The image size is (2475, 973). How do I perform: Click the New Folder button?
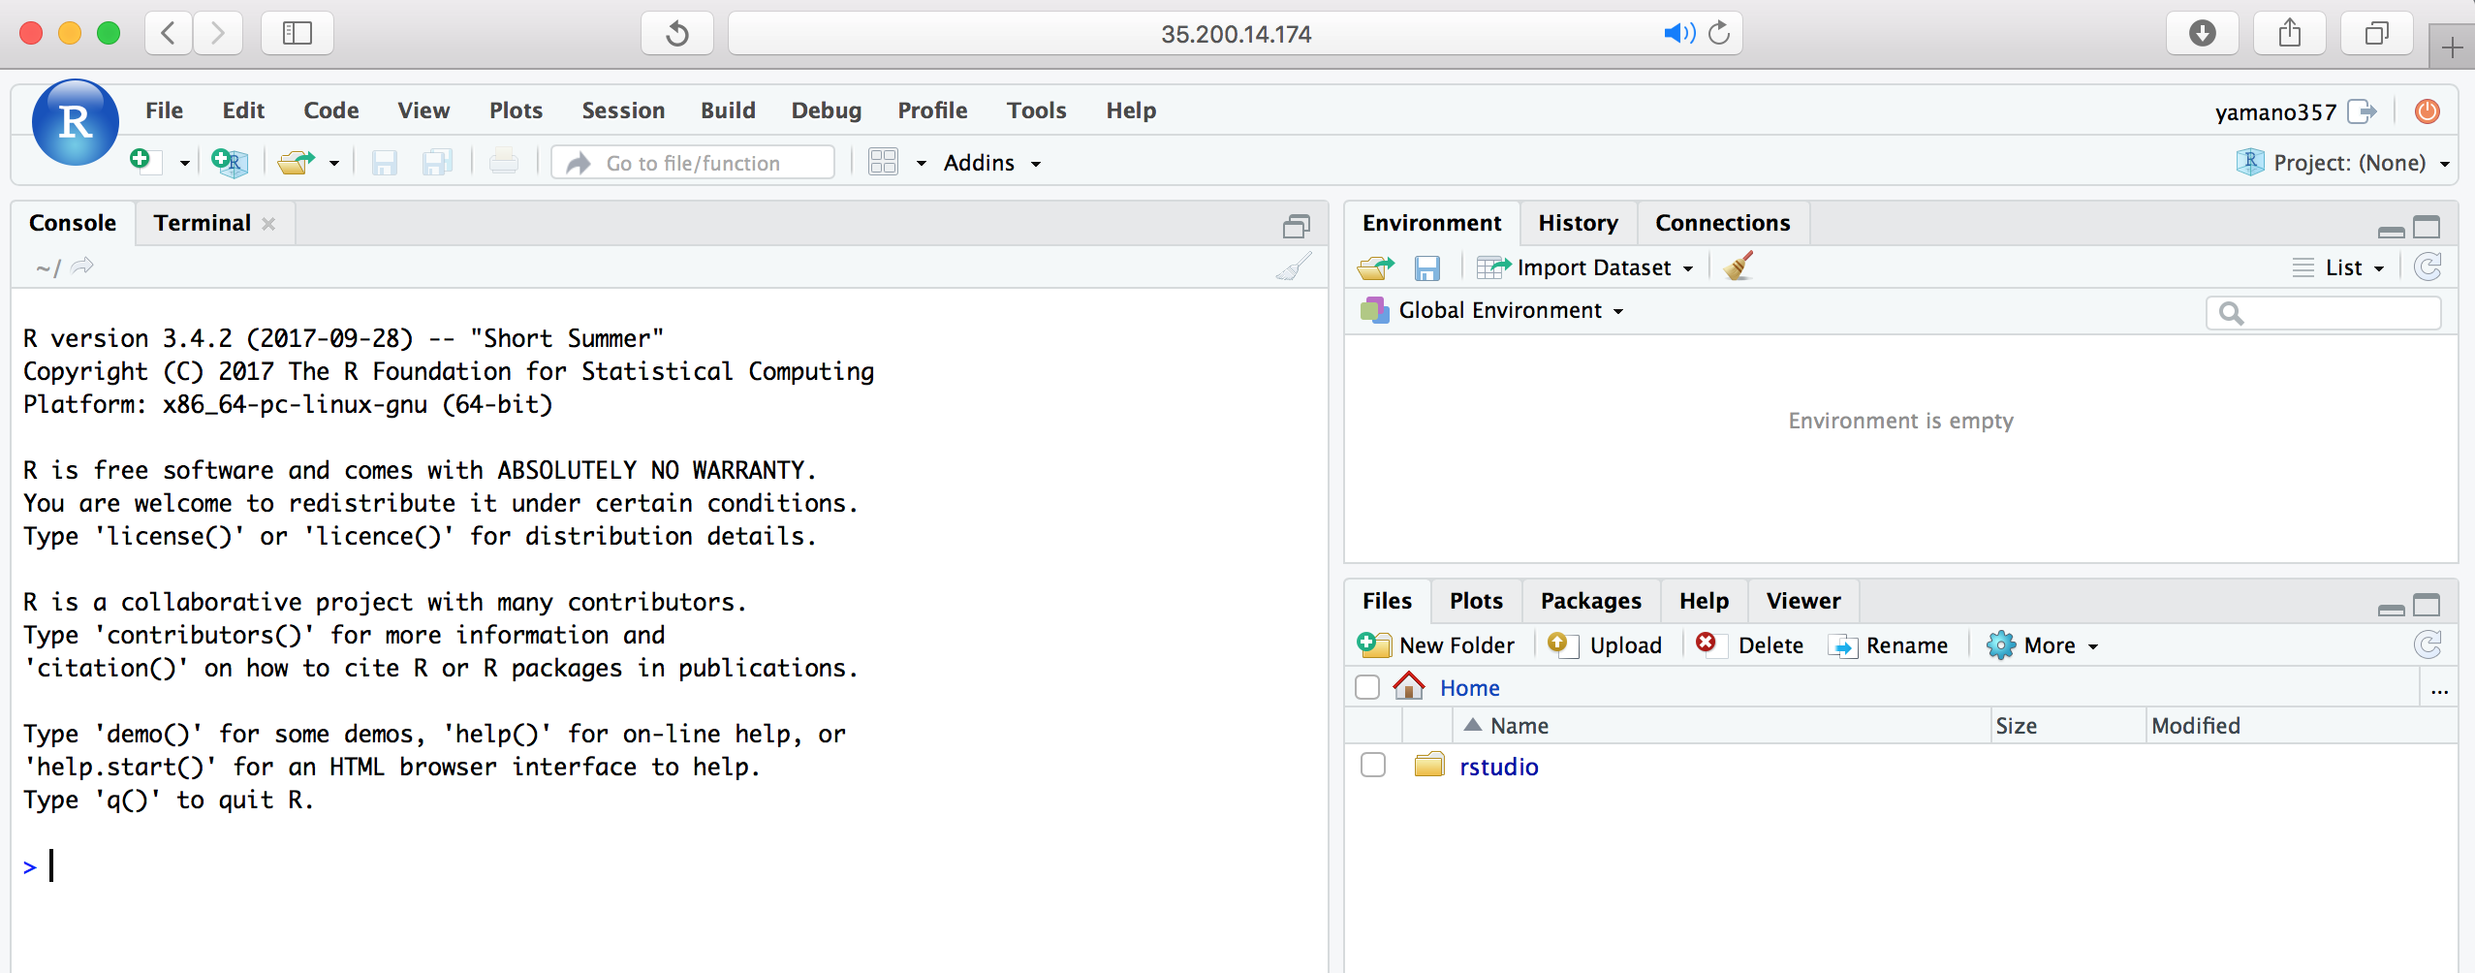pos(1436,645)
